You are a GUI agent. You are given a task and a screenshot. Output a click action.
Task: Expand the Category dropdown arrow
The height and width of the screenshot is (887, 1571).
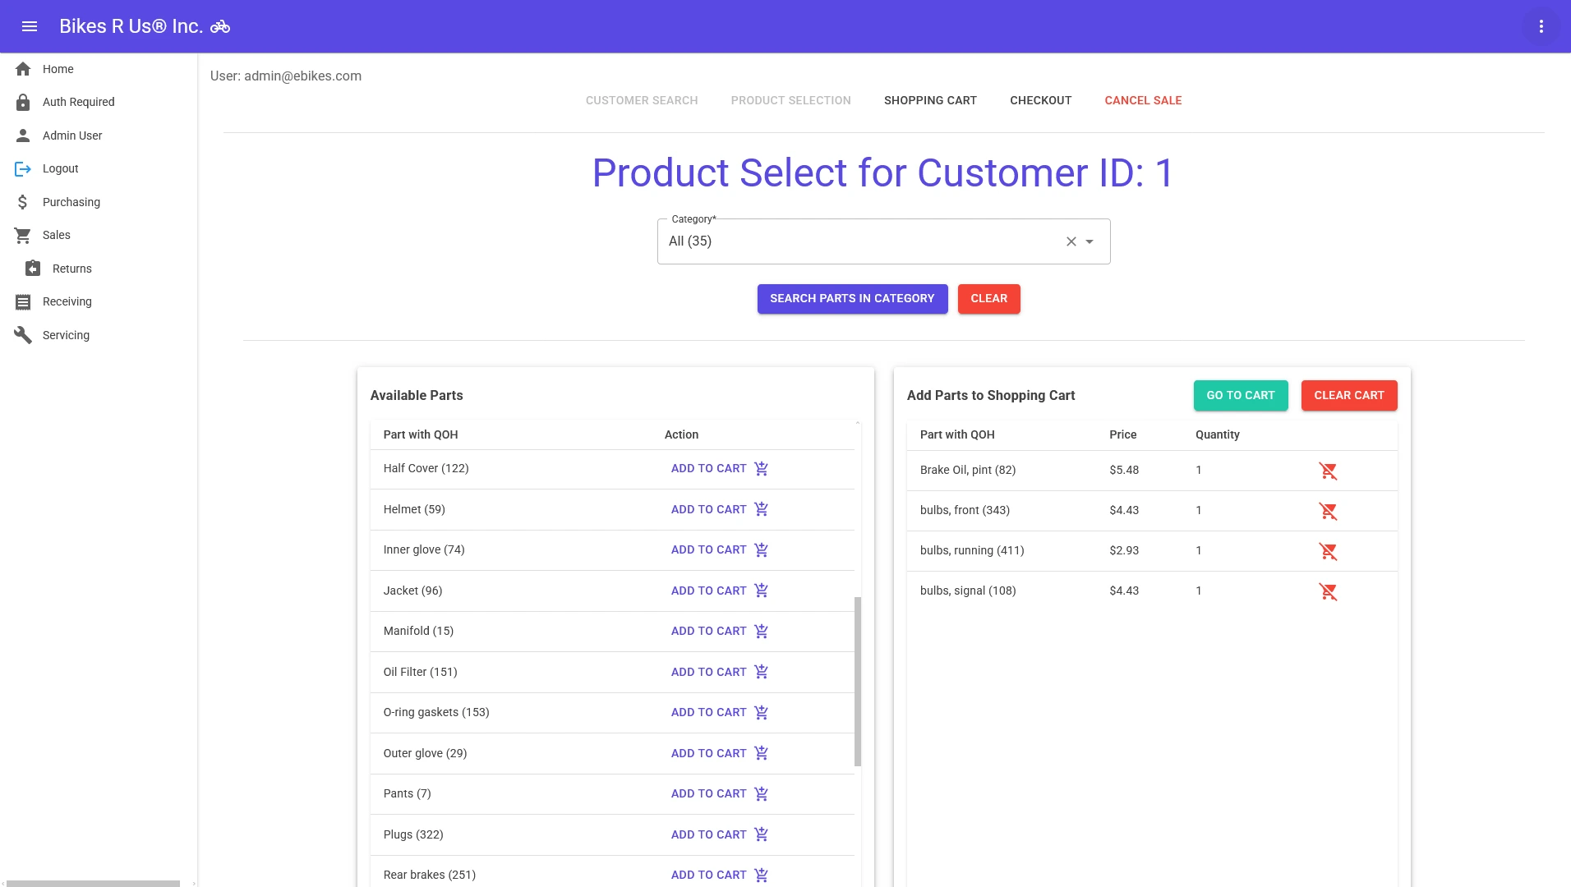(1090, 241)
